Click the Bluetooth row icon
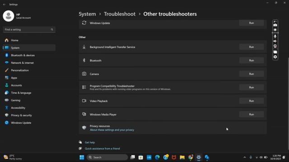289x162 pixels. [84, 60]
